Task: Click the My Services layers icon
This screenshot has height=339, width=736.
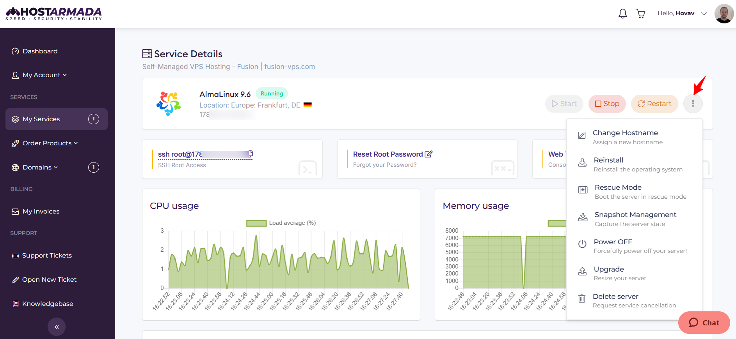Action: pos(15,119)
